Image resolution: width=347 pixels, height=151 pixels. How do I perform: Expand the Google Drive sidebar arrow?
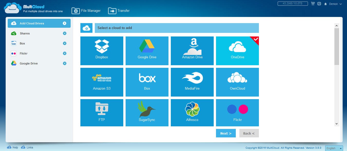coord(64,63)
